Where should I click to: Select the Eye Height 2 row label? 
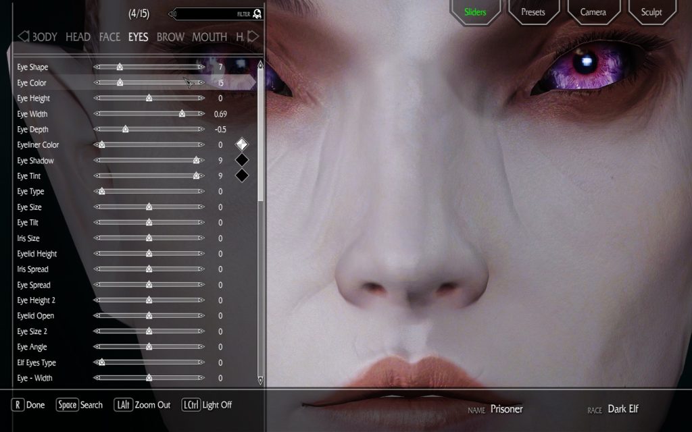[x=36, y=300]
